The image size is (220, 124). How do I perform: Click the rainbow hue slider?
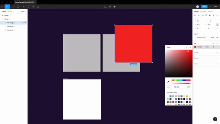pos(181,80)
